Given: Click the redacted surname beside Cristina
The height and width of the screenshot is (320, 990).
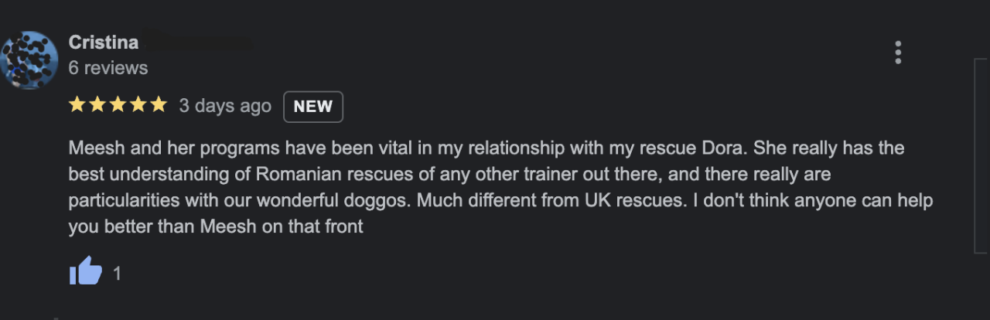Looking at the screenshot, I should coord(199,43).
